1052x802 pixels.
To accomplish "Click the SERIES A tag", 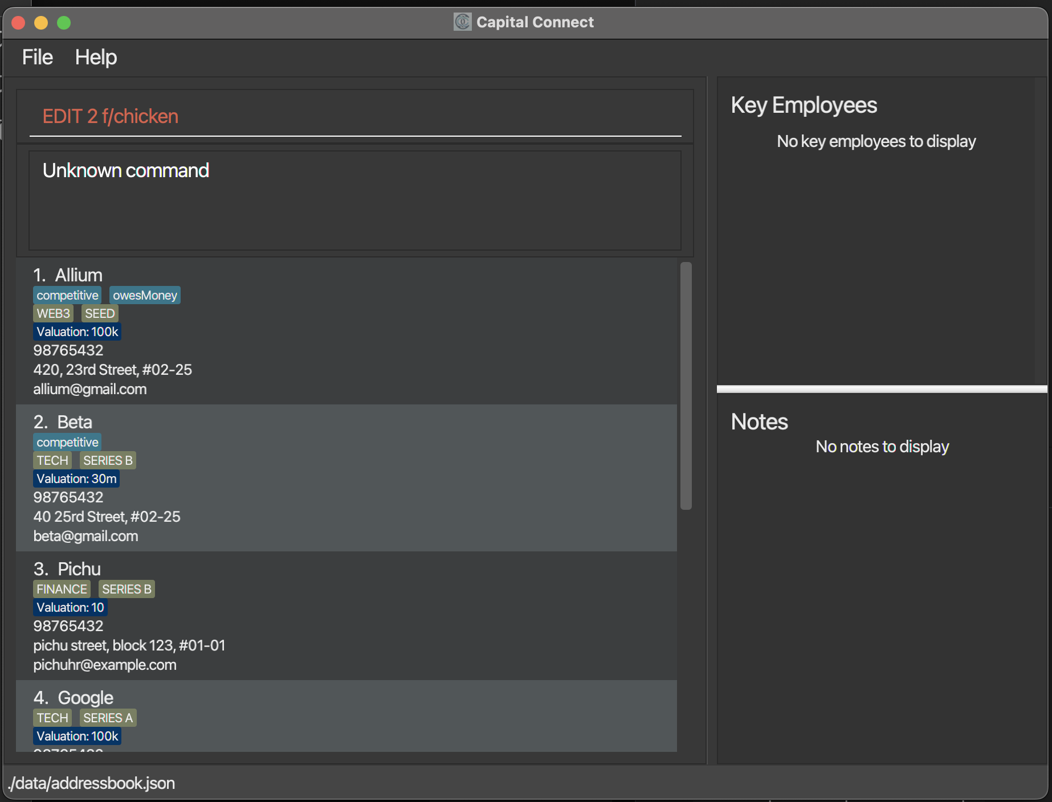I will [x=108, y=718].
